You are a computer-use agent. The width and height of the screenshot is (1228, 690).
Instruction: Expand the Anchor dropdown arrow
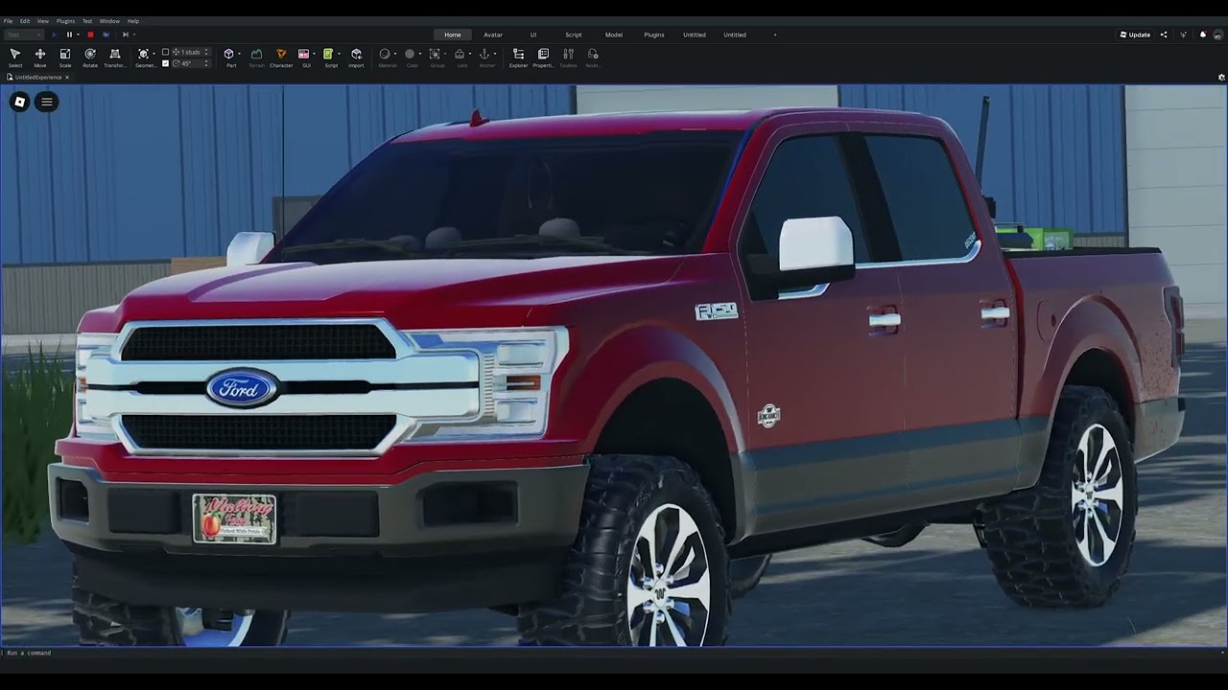tap(495, 55)
